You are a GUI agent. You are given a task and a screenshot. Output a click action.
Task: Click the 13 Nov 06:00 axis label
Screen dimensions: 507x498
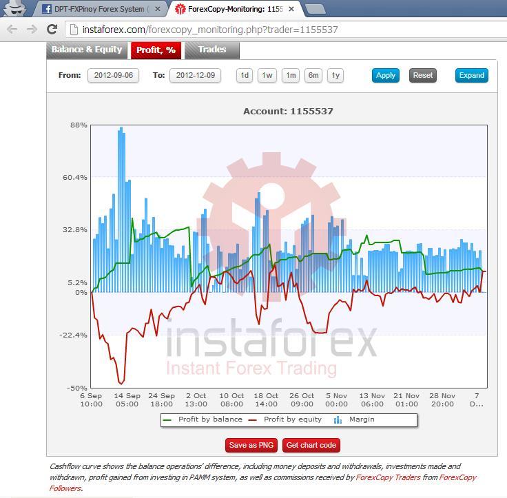click(x=372, y=400)
